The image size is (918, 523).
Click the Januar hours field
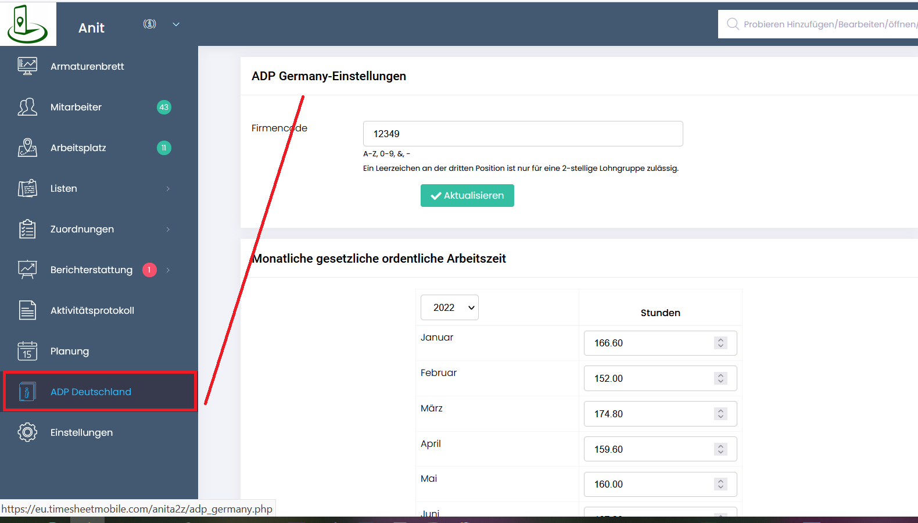(660, 343)
